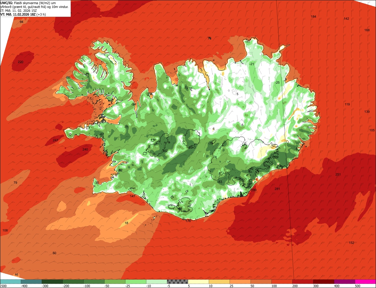Click the flux value 247 west of Snæfellsnes
This screenshot has height=288, width=376.
click(x=56, y=140)
